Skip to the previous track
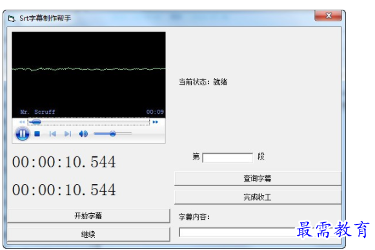Image resolution: width=375 pixels, height=250 pixels. coord(53,134)
